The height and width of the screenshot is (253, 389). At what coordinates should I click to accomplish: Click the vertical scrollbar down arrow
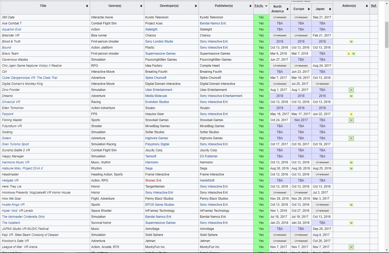click(387, 250)
